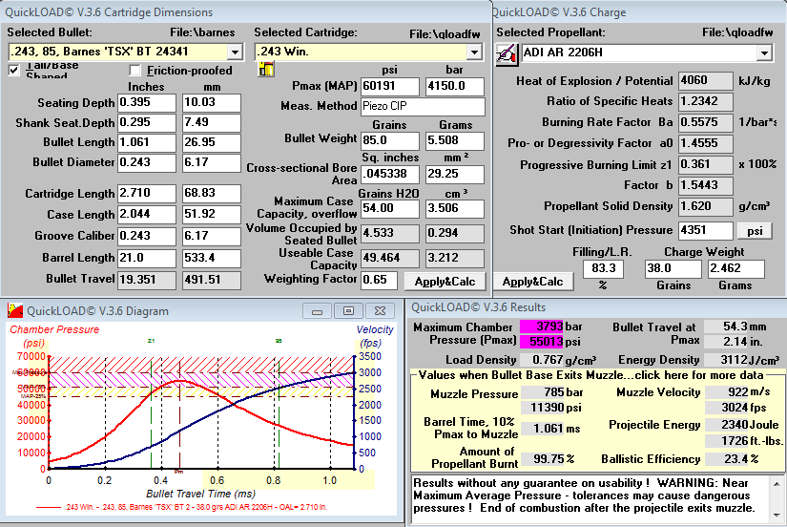
Task: Click the Muzzle Velocity 3024 fps value
Action: (x=727, y=408)
